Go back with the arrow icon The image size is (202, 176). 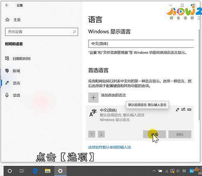[7, 5]
